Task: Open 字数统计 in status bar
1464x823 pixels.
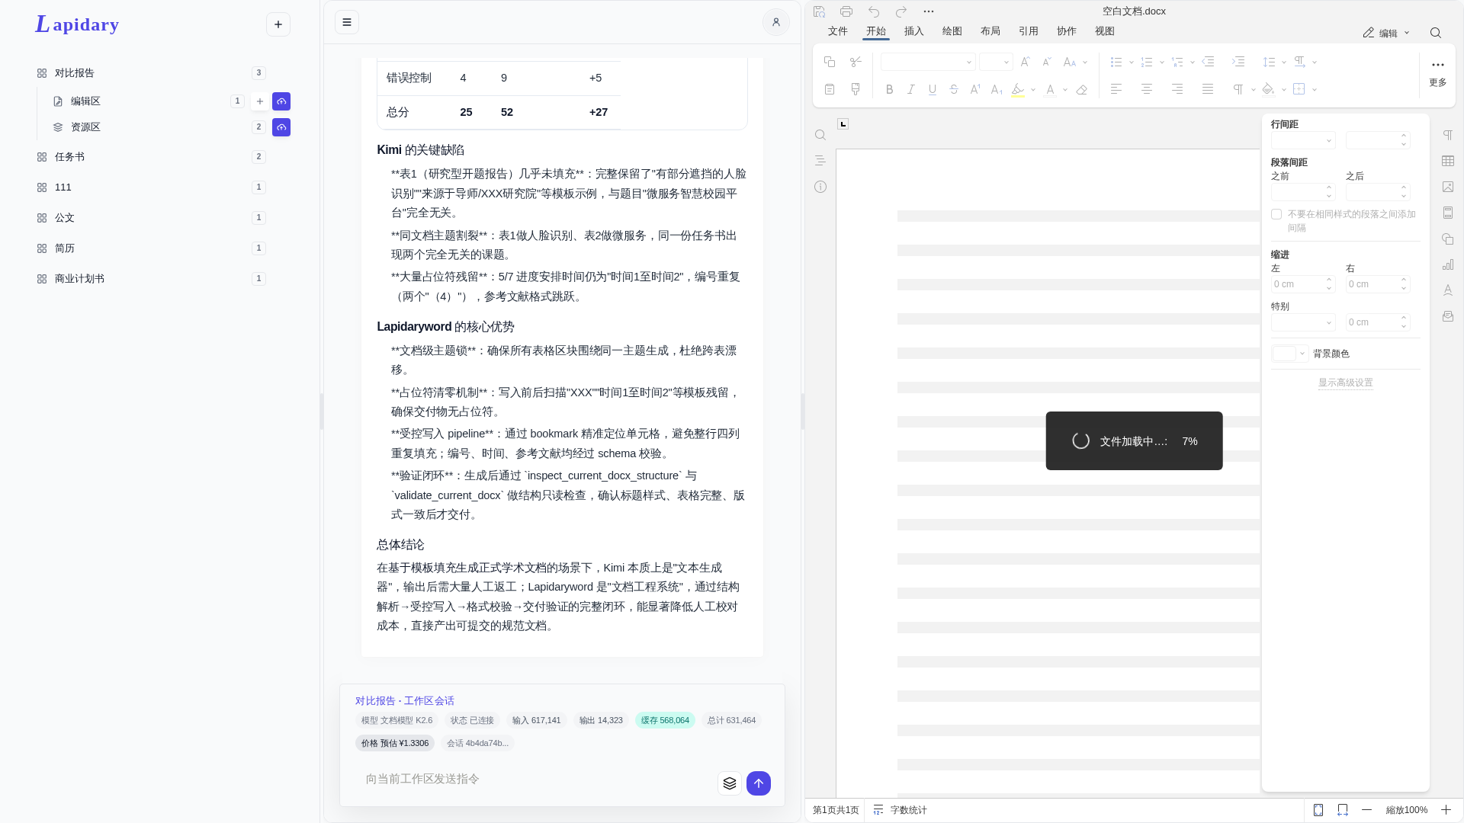Action: point(901,810)
